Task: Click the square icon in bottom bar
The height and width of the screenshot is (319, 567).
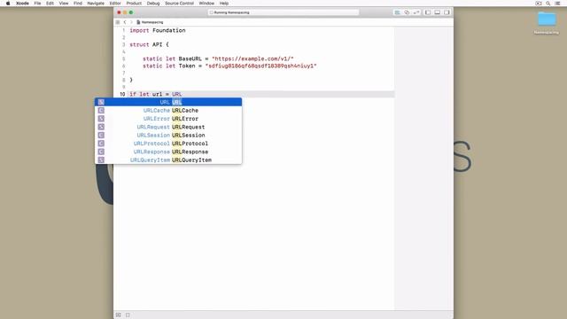Action: coord(128,315)
